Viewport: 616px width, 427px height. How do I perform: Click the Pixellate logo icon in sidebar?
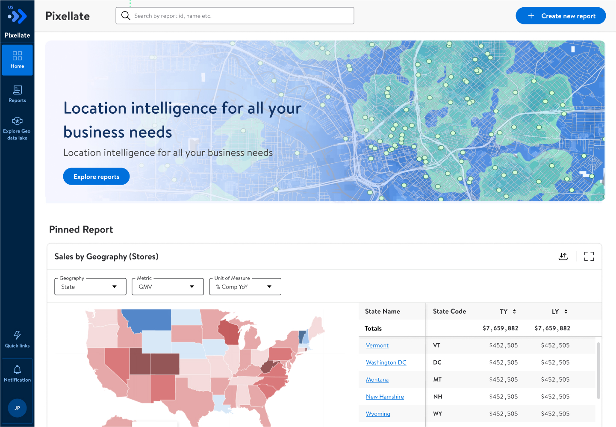click(18, 17)
